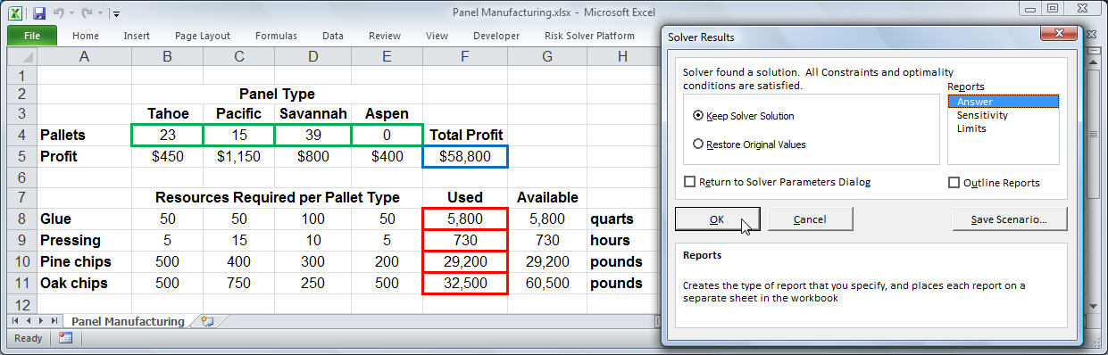Select Pacific Oak chips cell 750
Image resolution: width=1108 pixels, height=355 pixels.
(x=238, y=283)
